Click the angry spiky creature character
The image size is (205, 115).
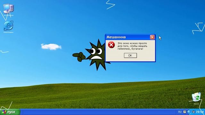(97, 55)
